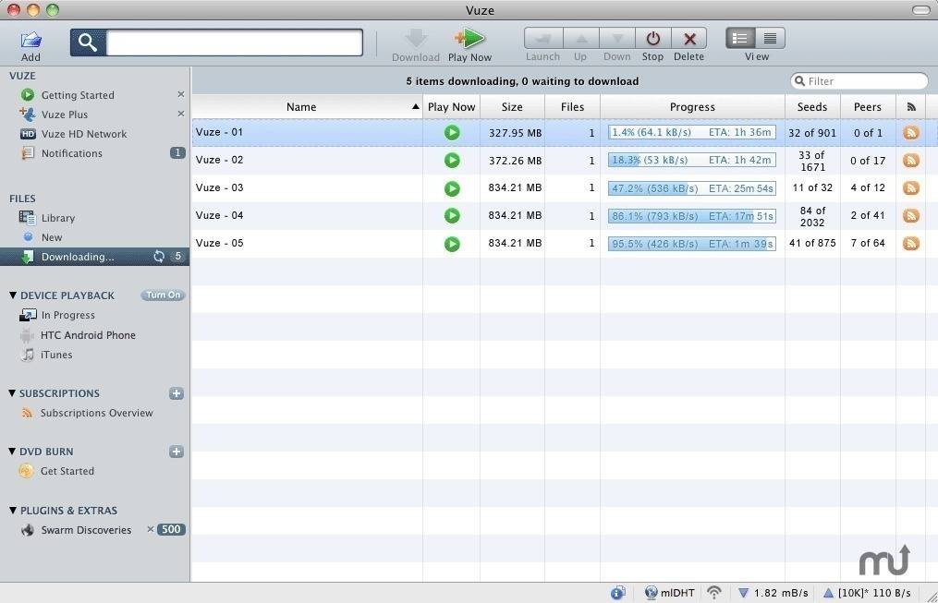Screen dimensions: 938x603
Task: Add a new DVD with plus button
Action: pyautogui.click(x=176, y=452)
